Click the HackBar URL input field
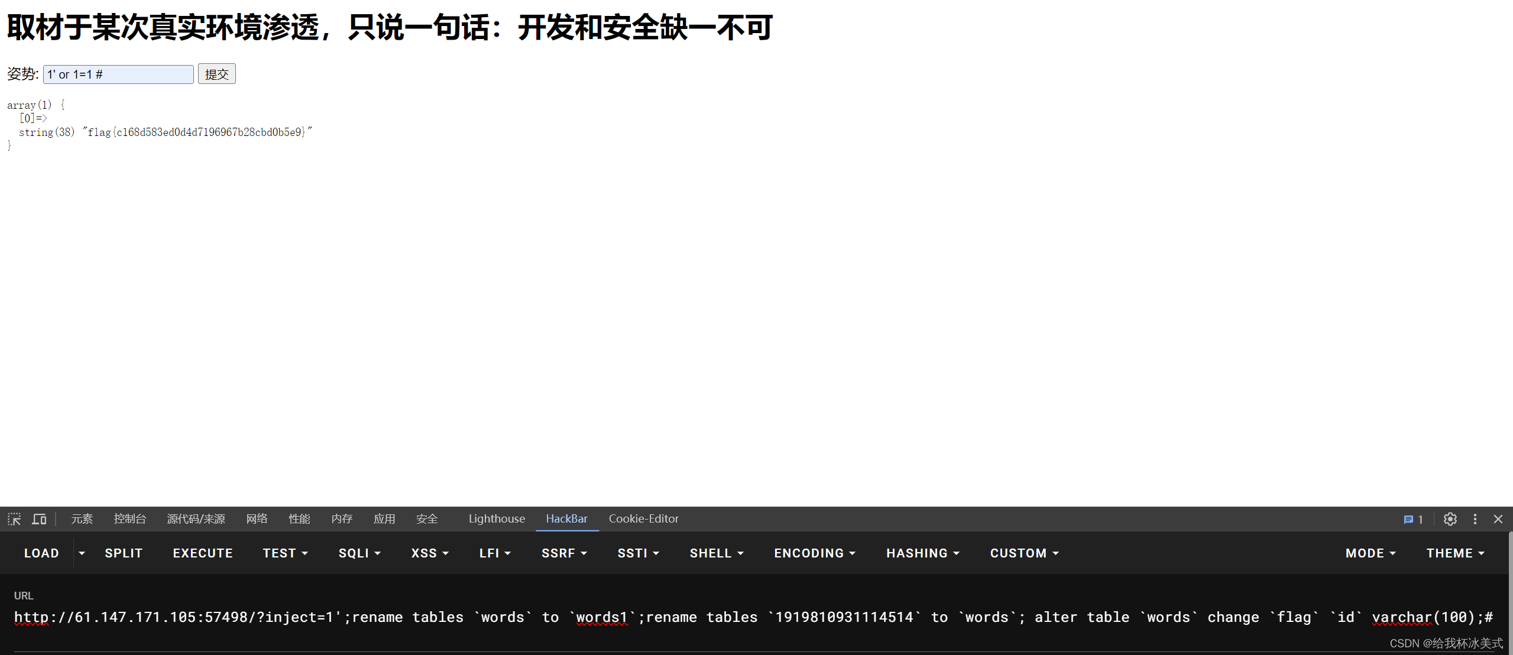This screenshot has width=1513, height=655. coord(754,617)
